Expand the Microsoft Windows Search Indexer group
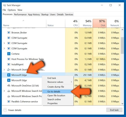The width and height of the screenshot is (126, 117). pyautogui.click(x=4, y=91)
